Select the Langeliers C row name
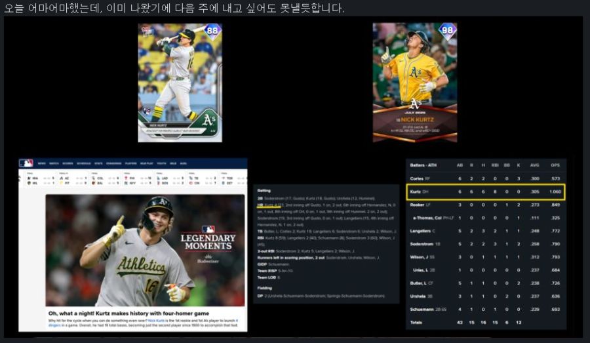The image size is (590, 343). (x=423, y=231)
